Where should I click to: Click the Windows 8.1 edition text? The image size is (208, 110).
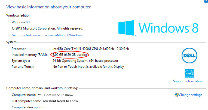21,22
